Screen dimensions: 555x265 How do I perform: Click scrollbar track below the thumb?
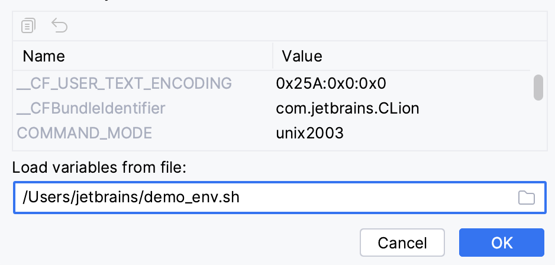pos(538,127)
